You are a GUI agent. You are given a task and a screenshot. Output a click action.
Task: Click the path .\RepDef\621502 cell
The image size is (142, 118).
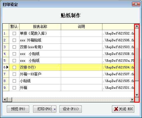118,33
